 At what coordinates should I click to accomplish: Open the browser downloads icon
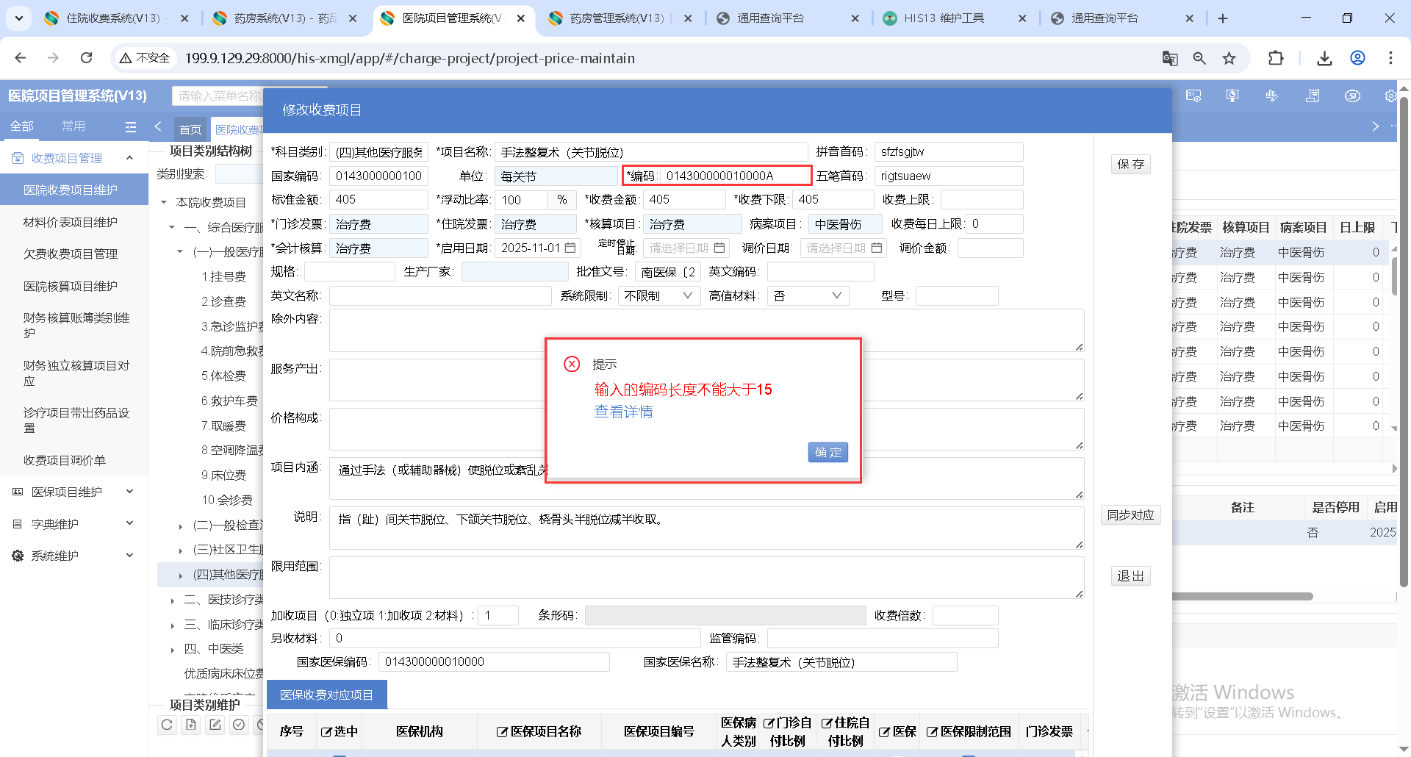(x=1324, y=58)
